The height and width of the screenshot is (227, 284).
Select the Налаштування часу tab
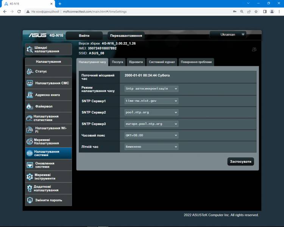pos(92,62)
